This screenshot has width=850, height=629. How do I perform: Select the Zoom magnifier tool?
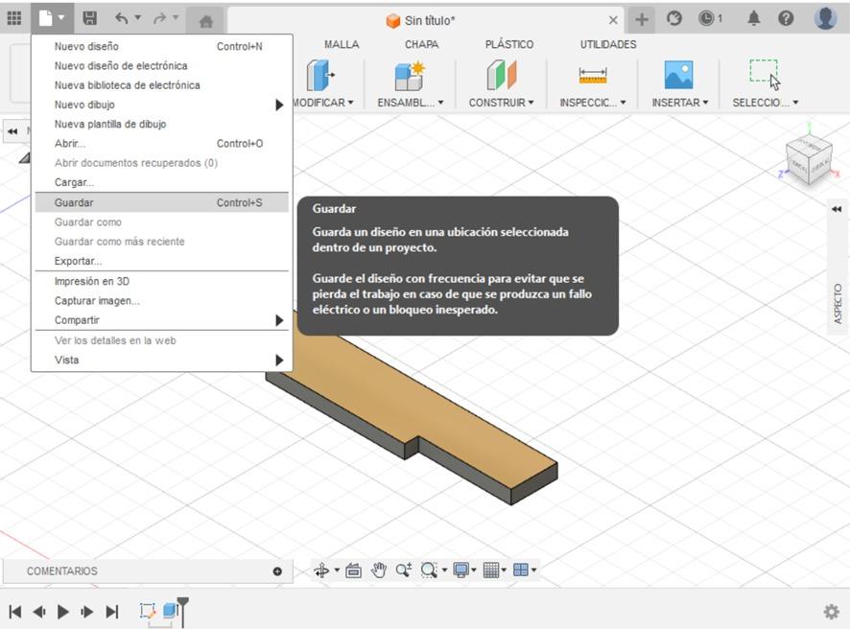pos(403,570)
